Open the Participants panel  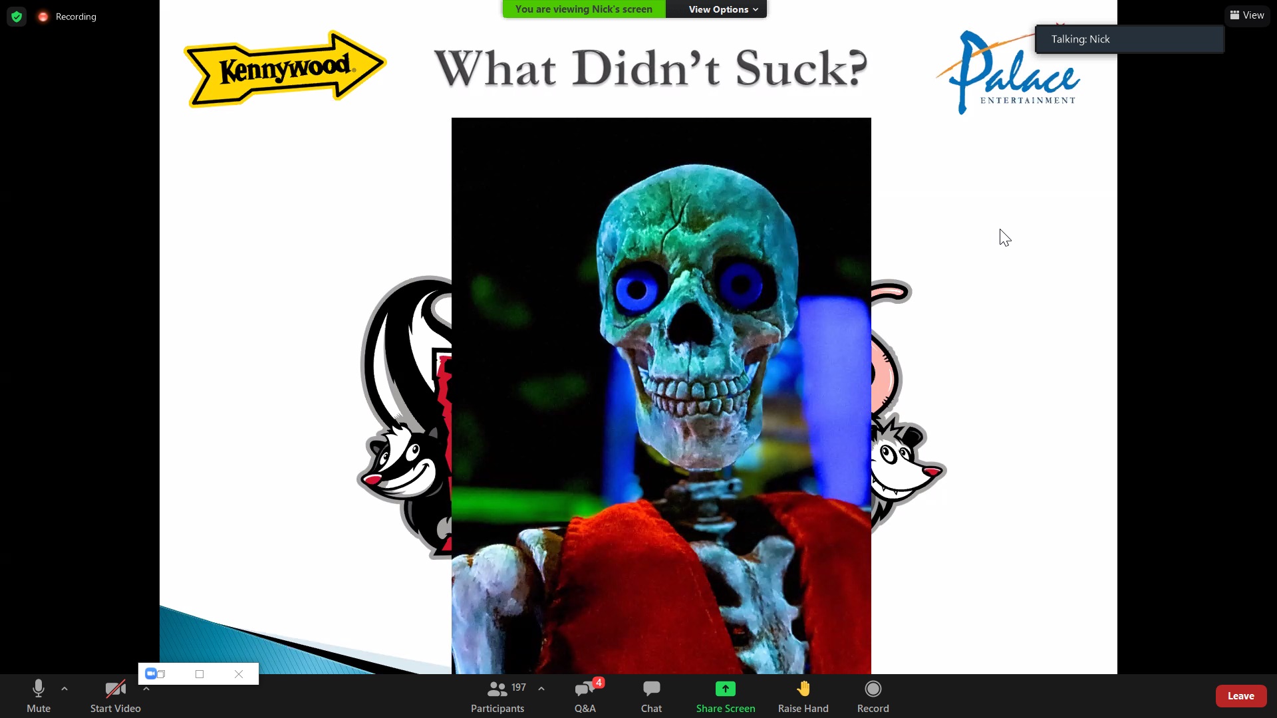click(x=497, y=695)
